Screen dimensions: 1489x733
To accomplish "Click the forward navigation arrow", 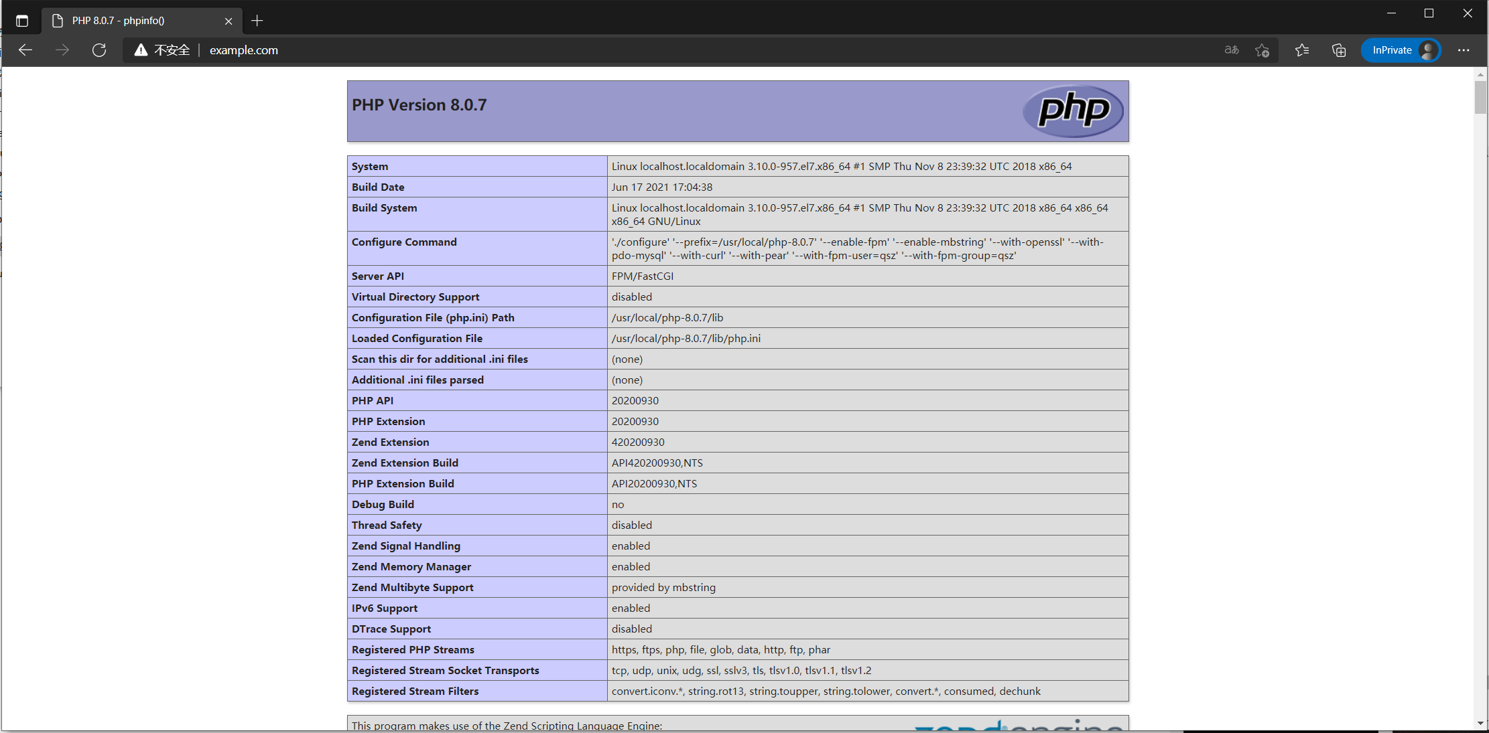I will (62, 50).
